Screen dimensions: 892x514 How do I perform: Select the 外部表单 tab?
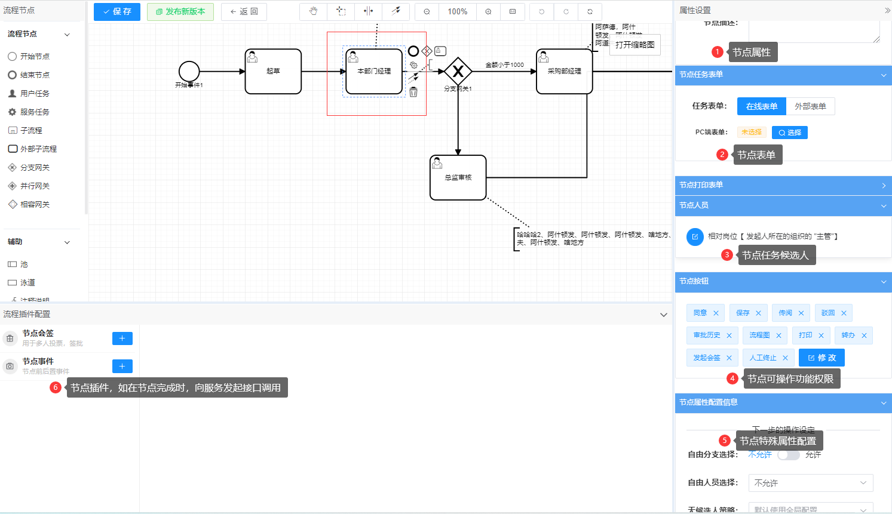tap(810, 106)
